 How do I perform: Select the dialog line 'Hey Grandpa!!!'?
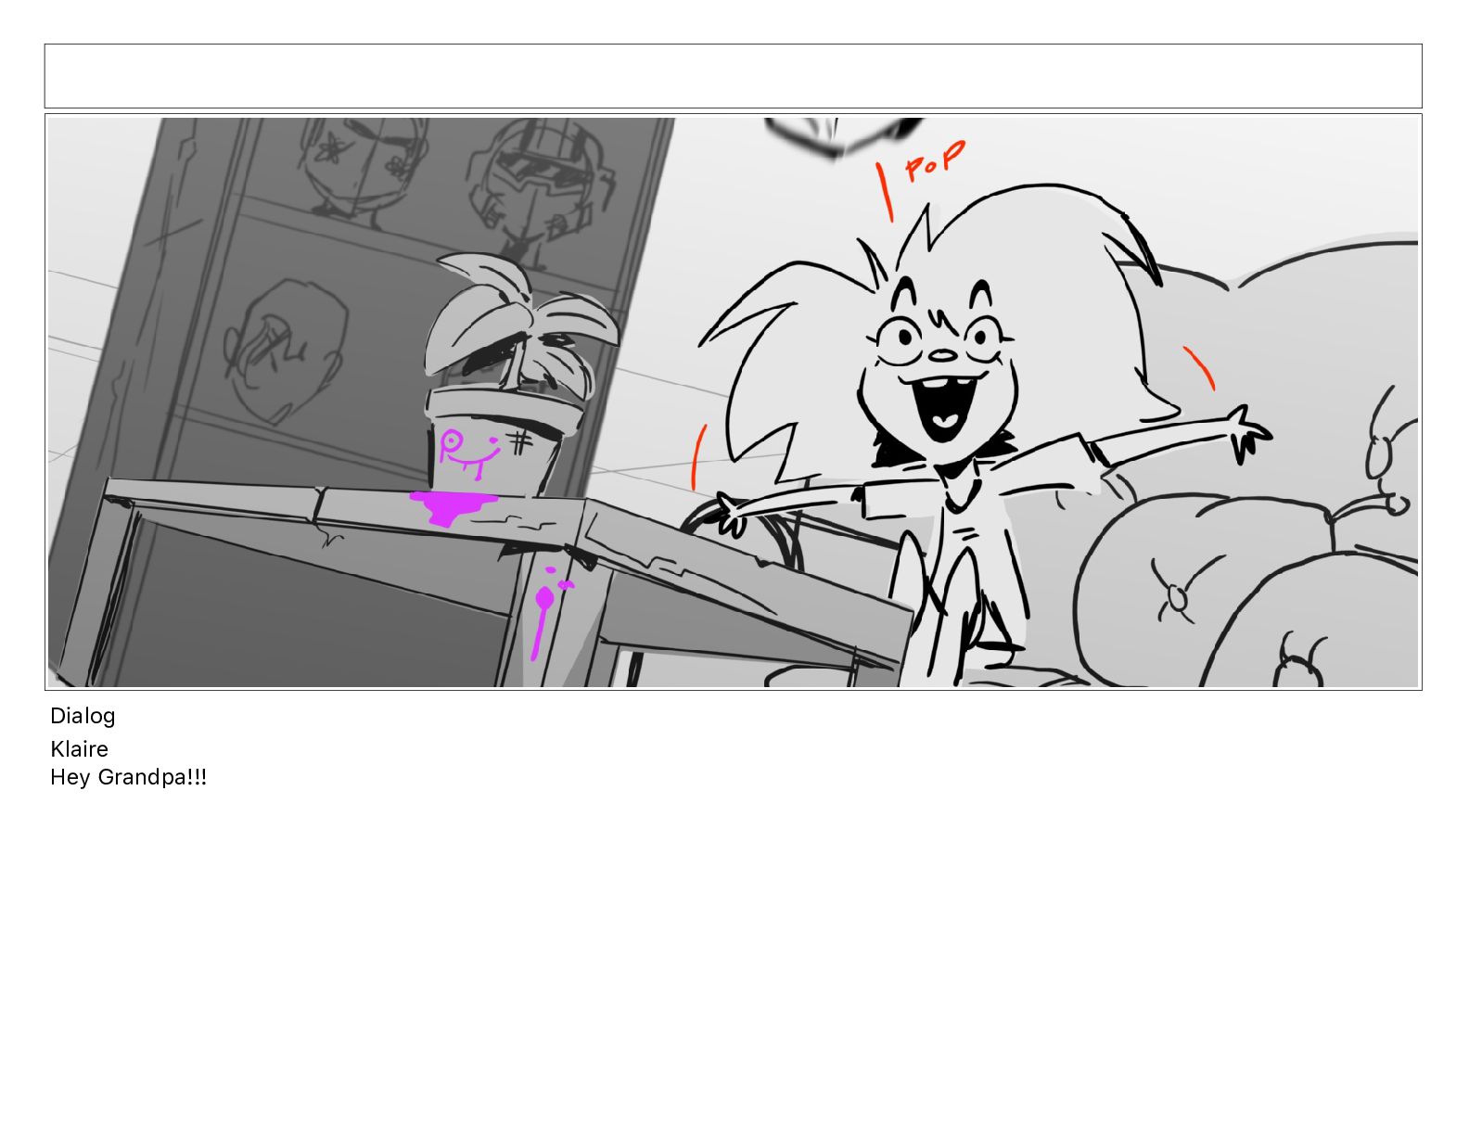[128, 777]
